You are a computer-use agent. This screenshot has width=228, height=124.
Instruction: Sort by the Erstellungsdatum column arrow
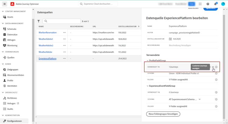(139, 26)
